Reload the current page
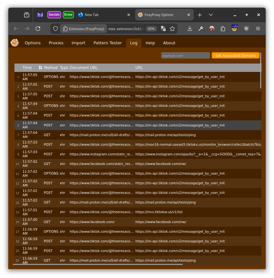Viewport: 274px width, 278px height. [38, 29]
